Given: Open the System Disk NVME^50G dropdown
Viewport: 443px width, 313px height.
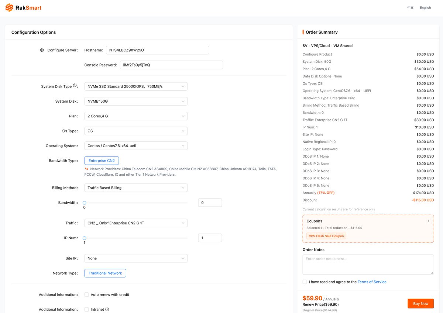Looking at the screenshot, I should pos(136,101).
